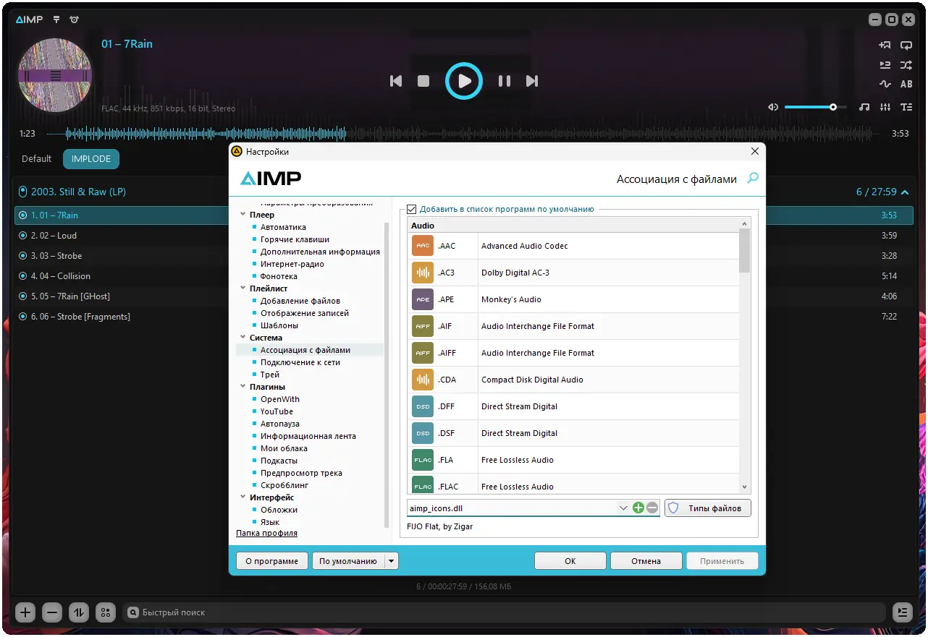Select the Default playlist tab
This screenshot has height=637, width=928.
click(x=36, y=158)
